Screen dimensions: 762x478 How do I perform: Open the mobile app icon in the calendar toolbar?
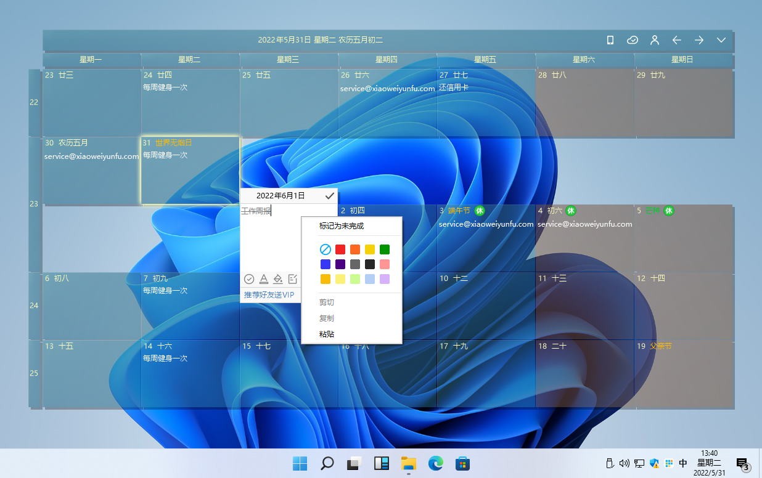[610, 40]
